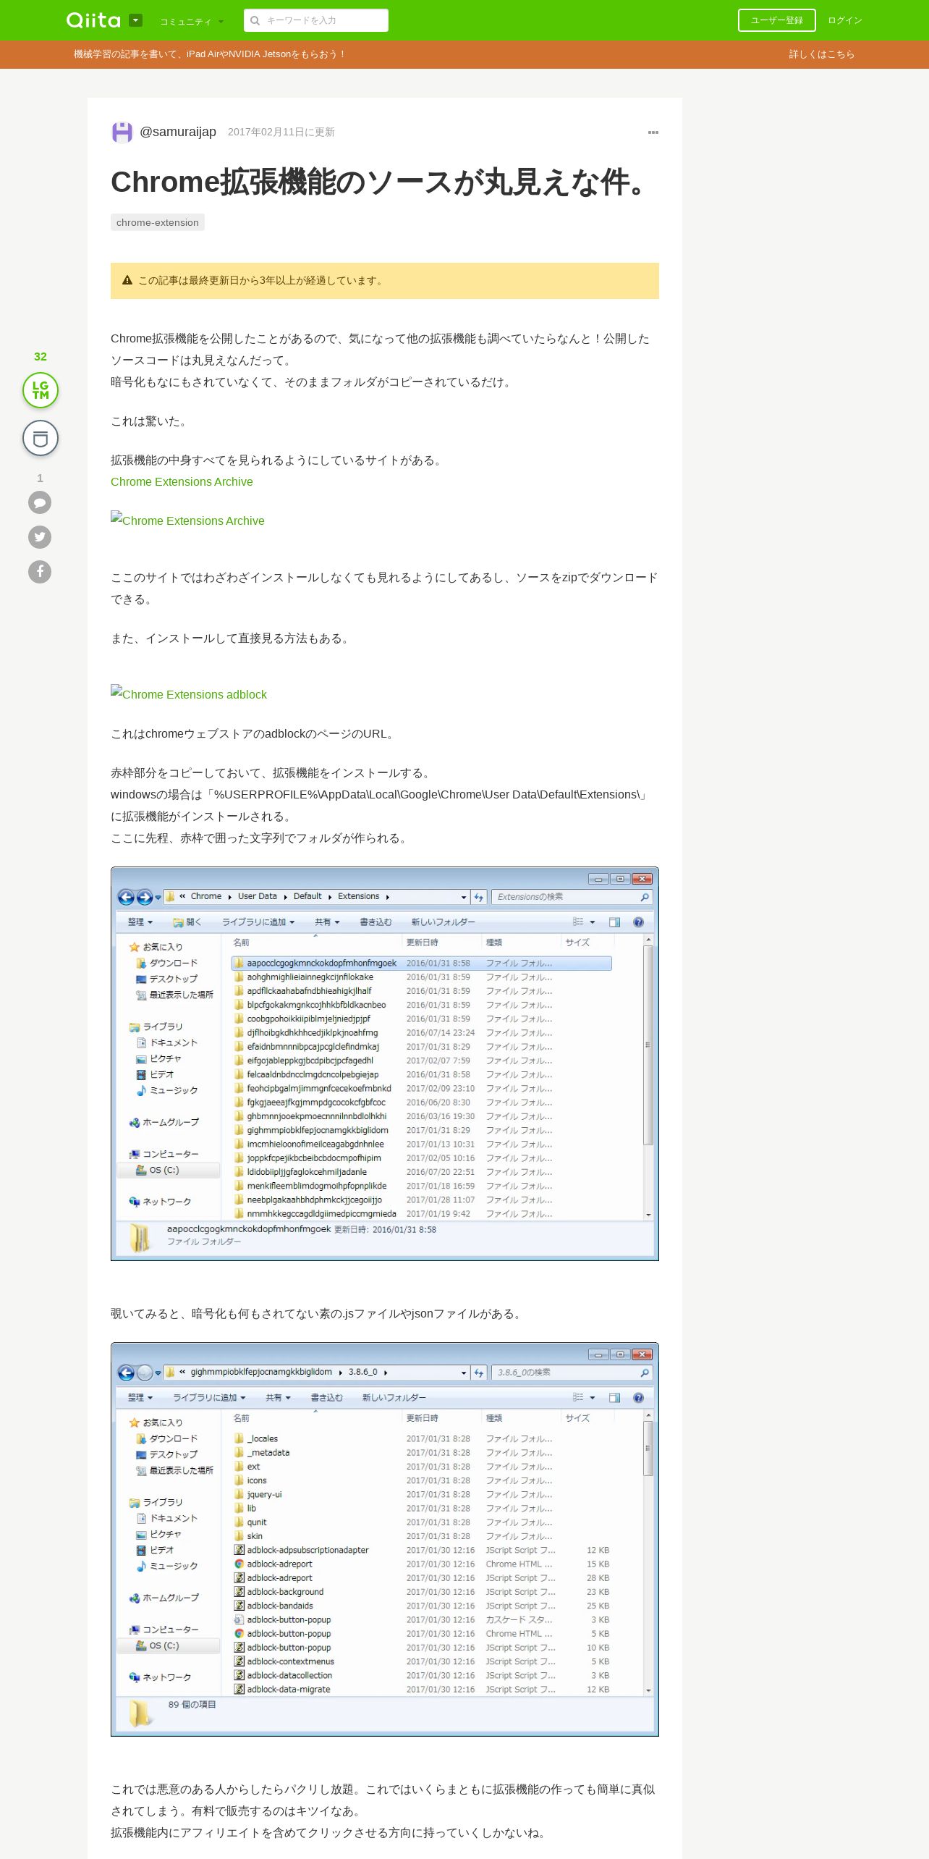Click the LGTM button
The width and height of the screenshot is (929, 1859).
(41, 390)
